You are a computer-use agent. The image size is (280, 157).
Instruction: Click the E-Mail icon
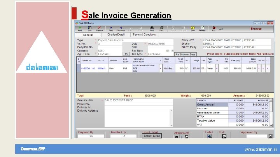(210, 136)
